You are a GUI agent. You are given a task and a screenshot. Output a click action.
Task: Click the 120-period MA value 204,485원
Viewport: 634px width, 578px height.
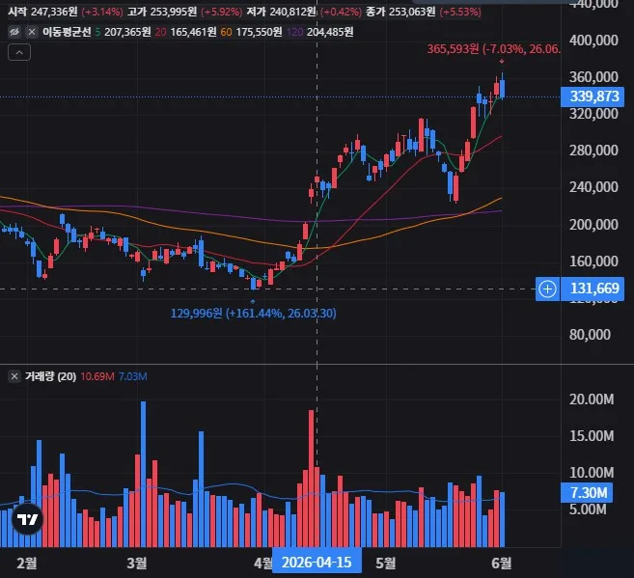point(330,32)
